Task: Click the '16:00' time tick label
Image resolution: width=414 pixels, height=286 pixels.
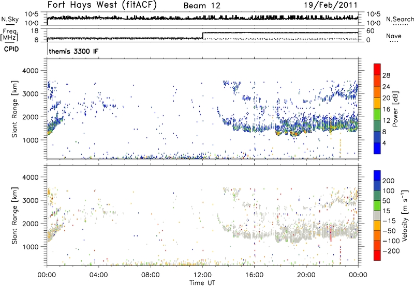Action: click(x=254, y=275)
